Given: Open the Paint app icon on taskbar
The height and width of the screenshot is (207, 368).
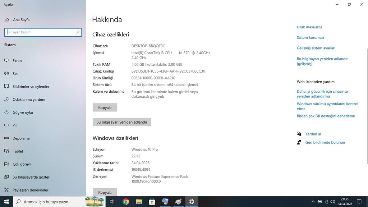Looking at the screenshot, I should pos(178,202).
